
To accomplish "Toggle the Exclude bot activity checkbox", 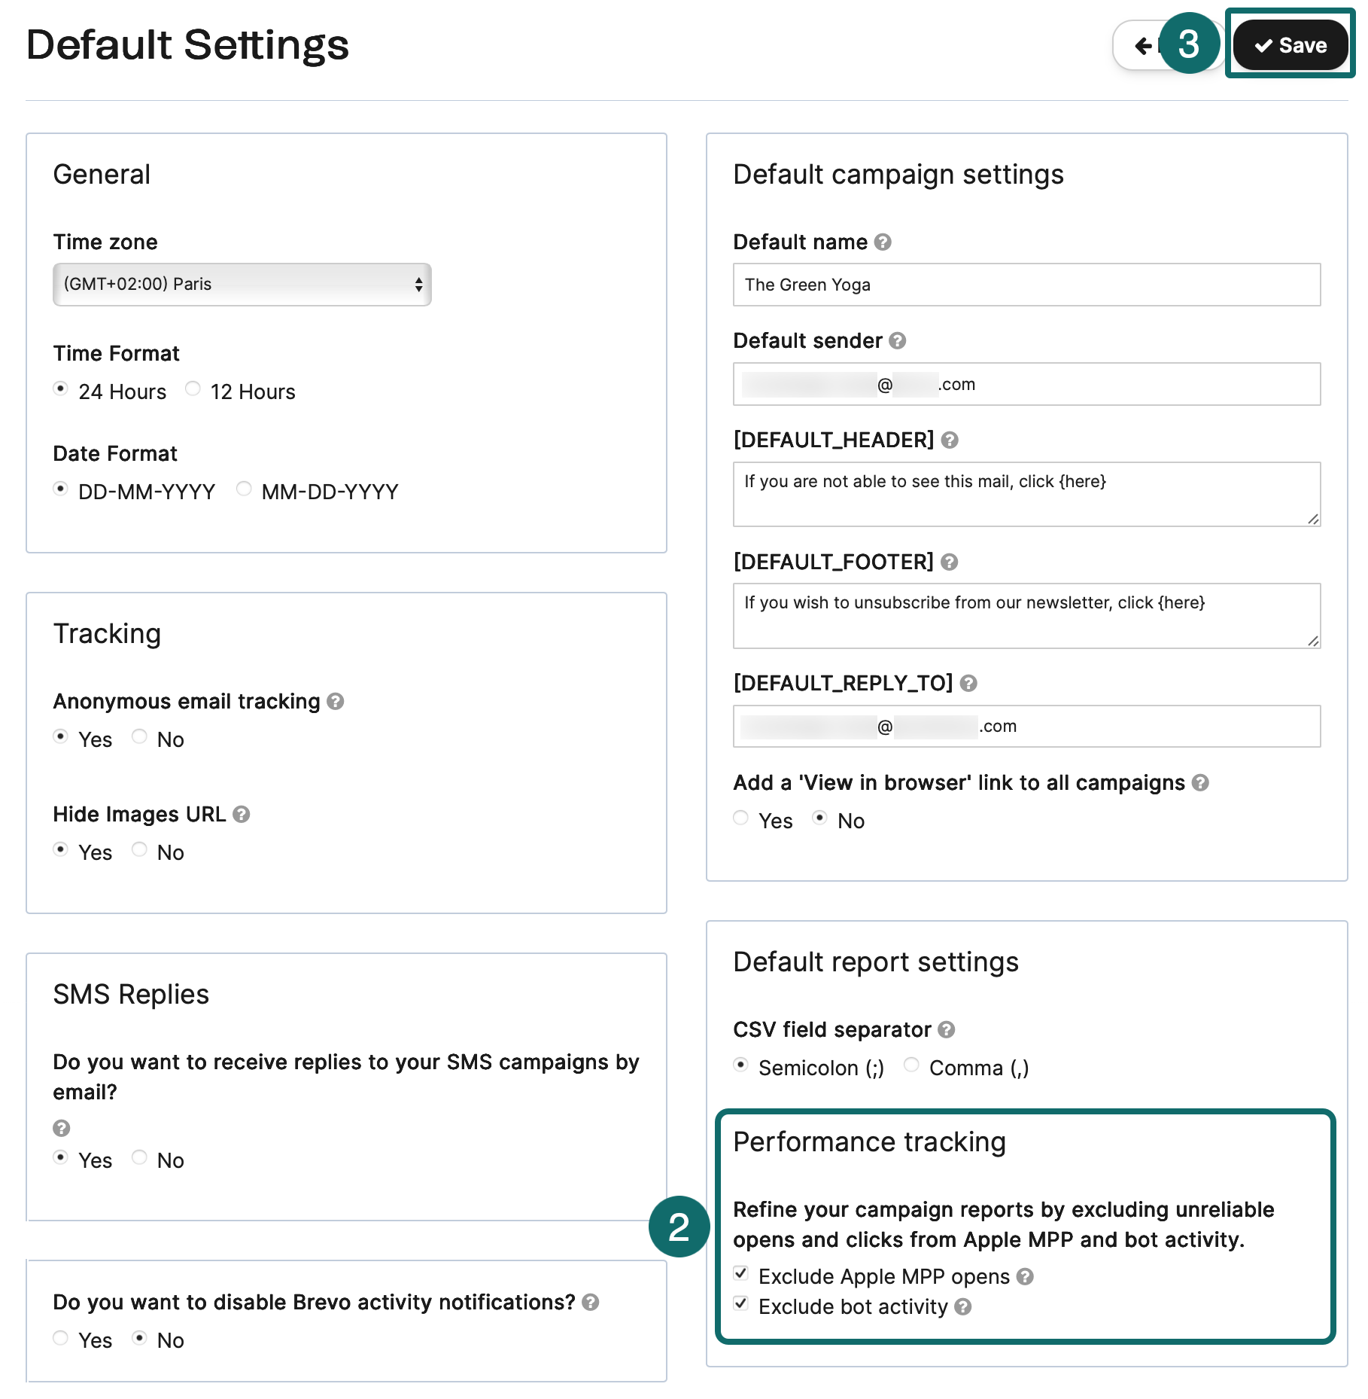I will click(x=741, y=1304).
